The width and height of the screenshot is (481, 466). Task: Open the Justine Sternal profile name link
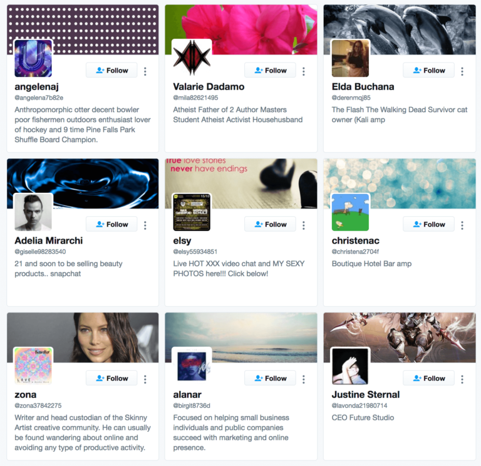(366, 395)
